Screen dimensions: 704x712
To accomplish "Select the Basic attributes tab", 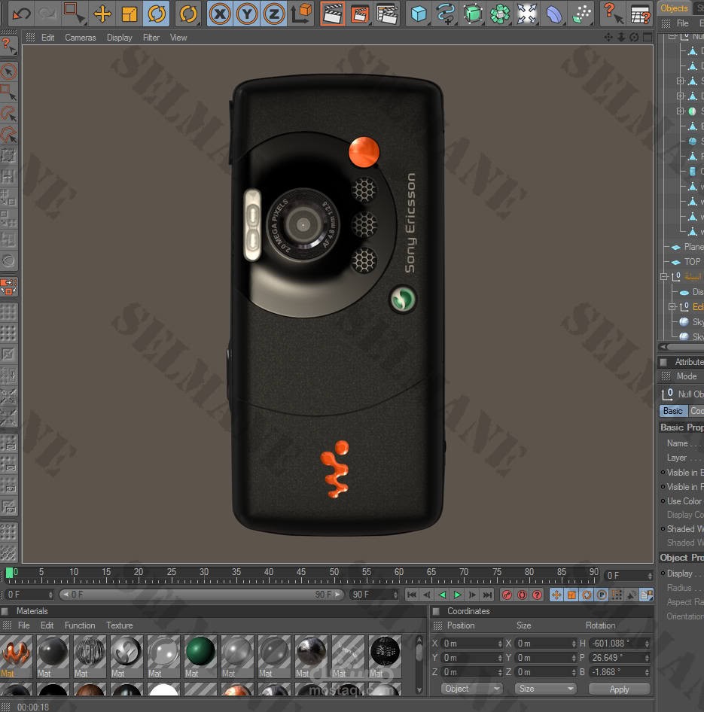I will 673,411.
